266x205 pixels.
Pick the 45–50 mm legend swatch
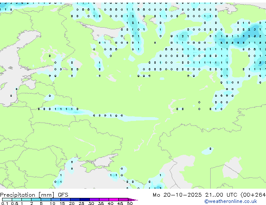[x=123, y=200]
